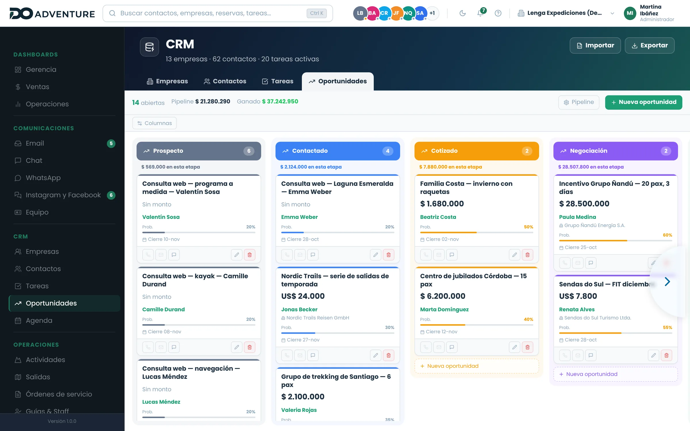690x431 pixels.
Task: Select the Oportunidades tab
Action: coord(338,81)
